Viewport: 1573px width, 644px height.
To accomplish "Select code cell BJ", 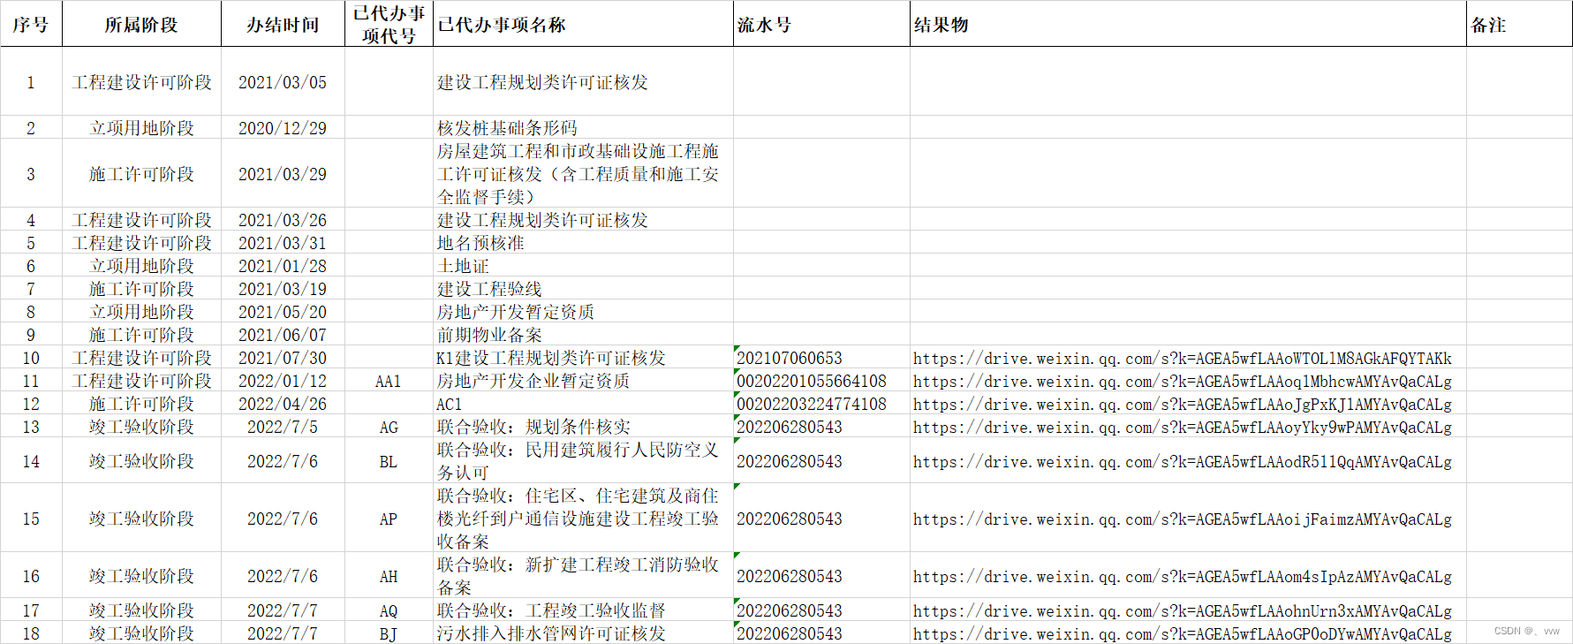I will tap(389, 633).
